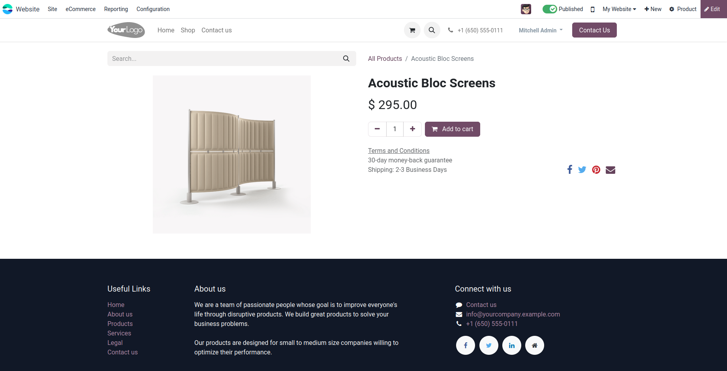
Task: Open the Mitchell Admin user dropdown
Action: pos(540,30)
